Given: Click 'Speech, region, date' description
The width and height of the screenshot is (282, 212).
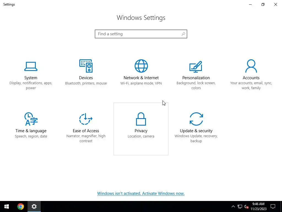Looking at the screenshot, I should click(x=31, y=136).
